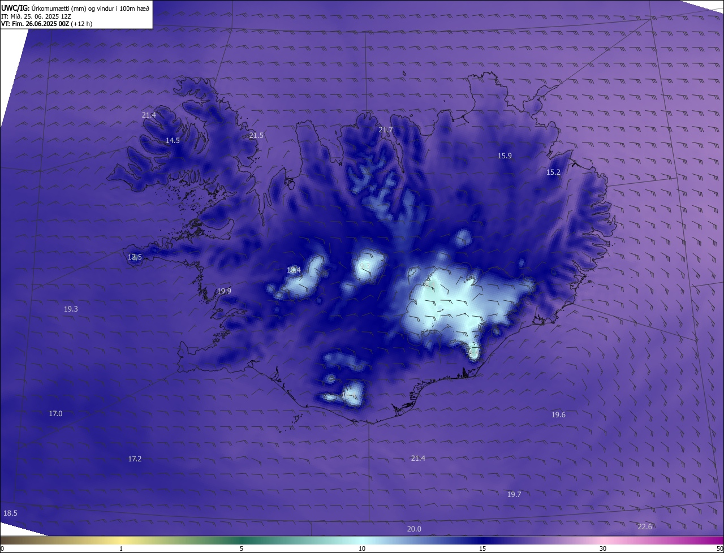
Task: Click the 18.5 value label
Action: (x=10, y=513)
